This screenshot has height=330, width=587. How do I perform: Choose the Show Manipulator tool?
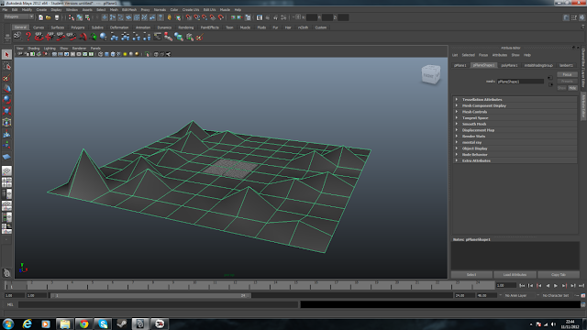tap(6, 145)
